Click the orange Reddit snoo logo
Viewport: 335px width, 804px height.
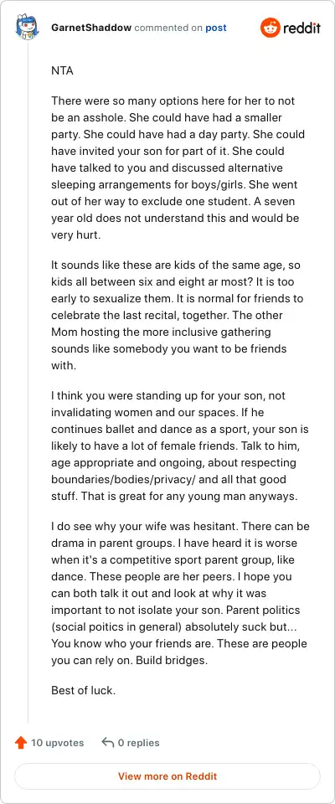(x=271, y=28)
